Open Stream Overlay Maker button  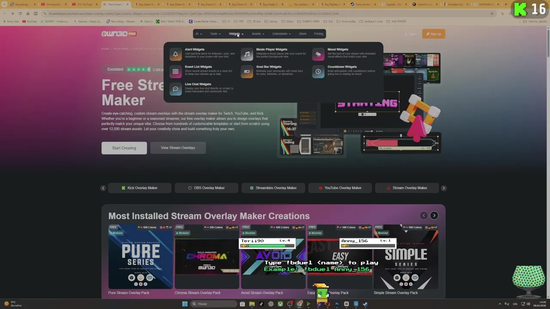pyautogui.click(x=407, y=188)
